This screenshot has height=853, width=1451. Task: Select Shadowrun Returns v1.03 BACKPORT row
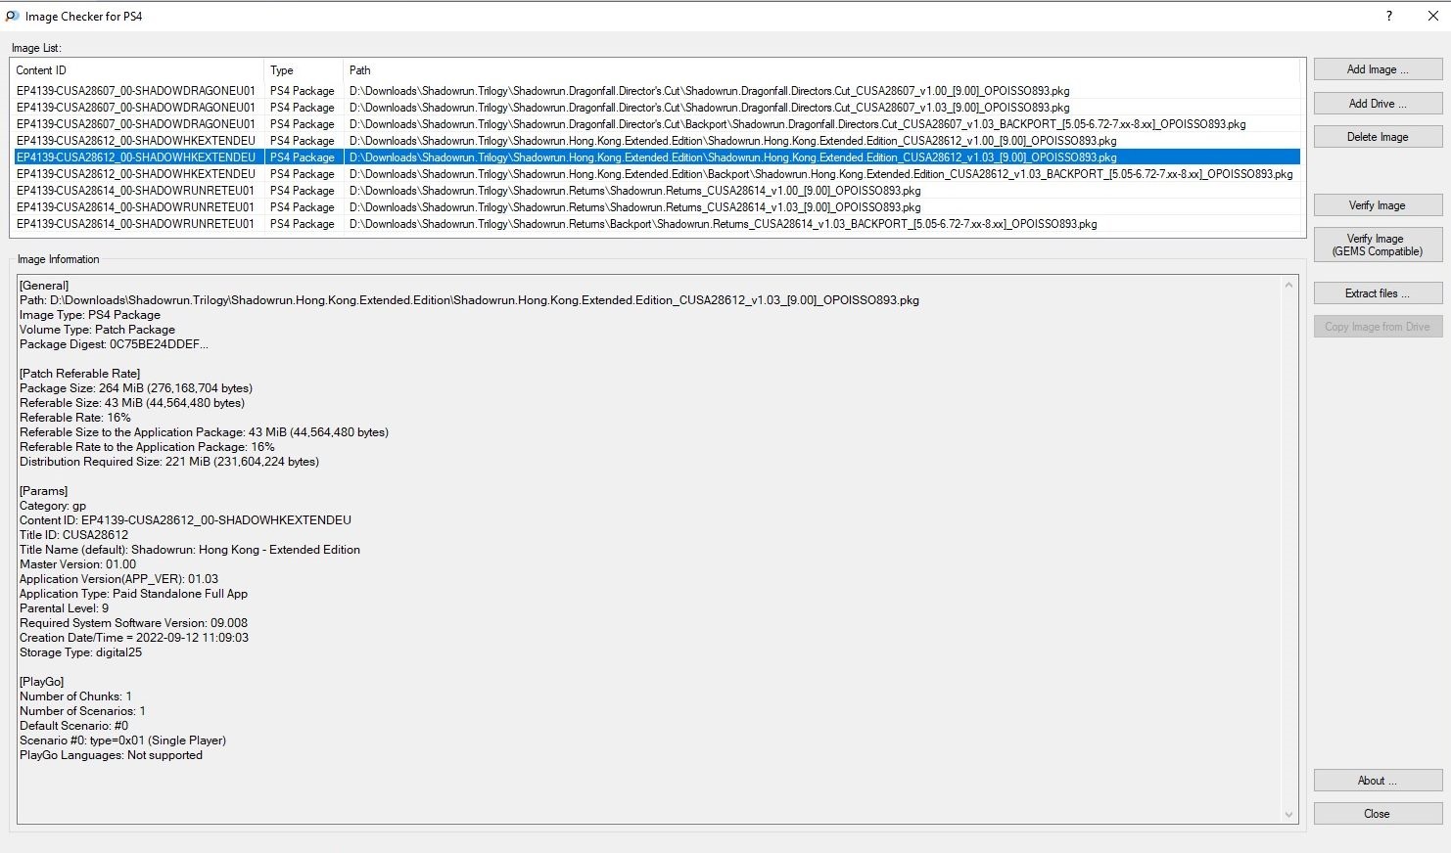coord(655,224)
